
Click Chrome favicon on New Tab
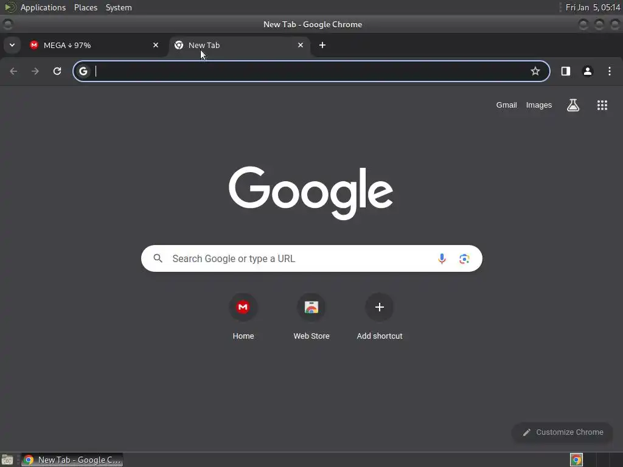click(179, 45)
